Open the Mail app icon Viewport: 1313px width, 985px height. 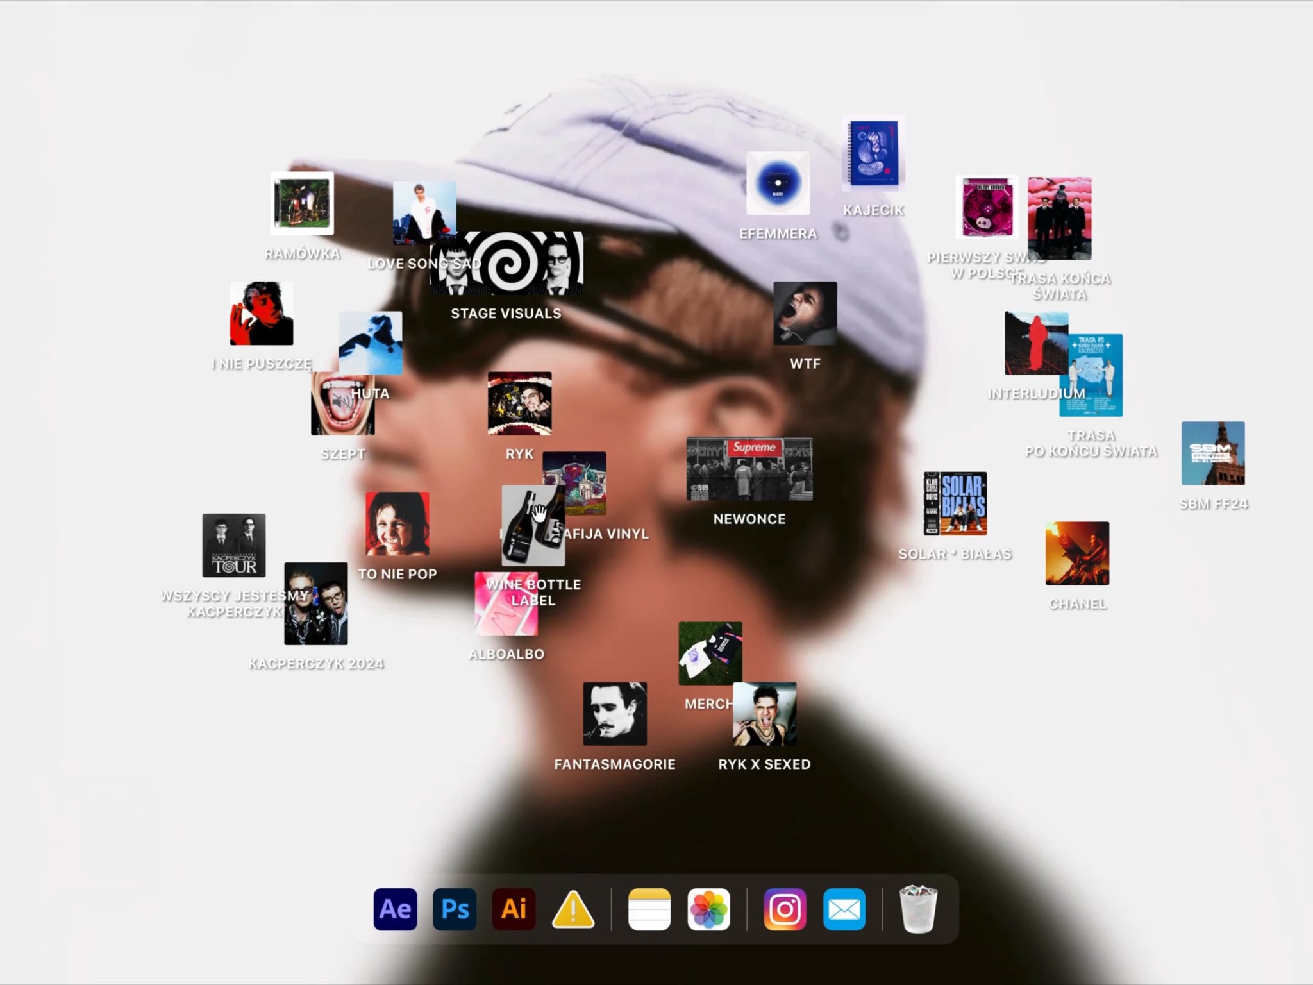pyautogui.click(x=844, y=909)
